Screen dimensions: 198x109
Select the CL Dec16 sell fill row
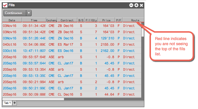72,95
